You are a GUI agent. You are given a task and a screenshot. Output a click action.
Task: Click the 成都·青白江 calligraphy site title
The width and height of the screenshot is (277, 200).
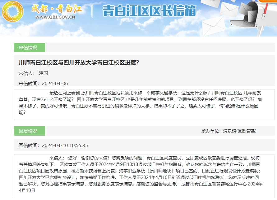coord(57,9)
